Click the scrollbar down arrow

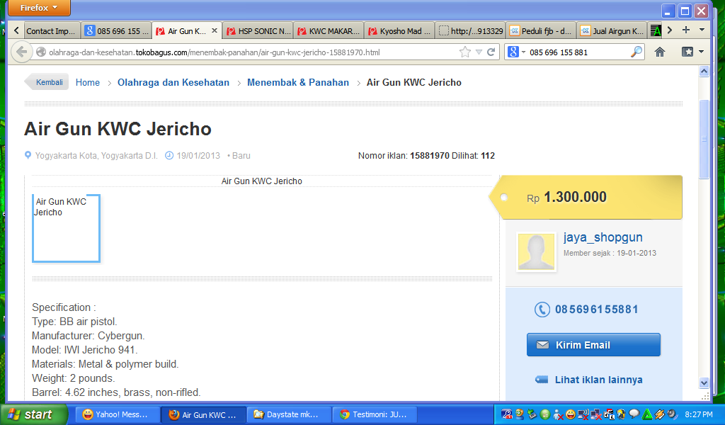click(704, 382)
